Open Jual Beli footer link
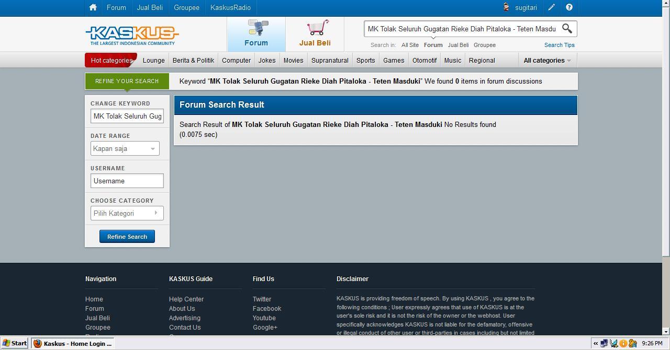670x350 pixels. [97, 318]
